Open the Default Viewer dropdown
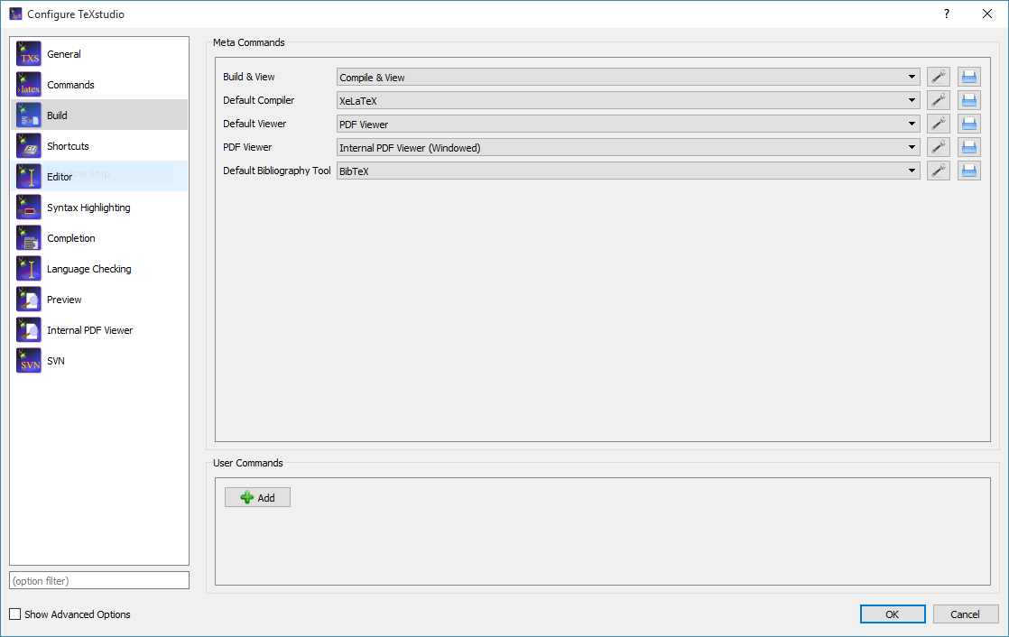Screen dimensions: 1009x637 point(628,125)
